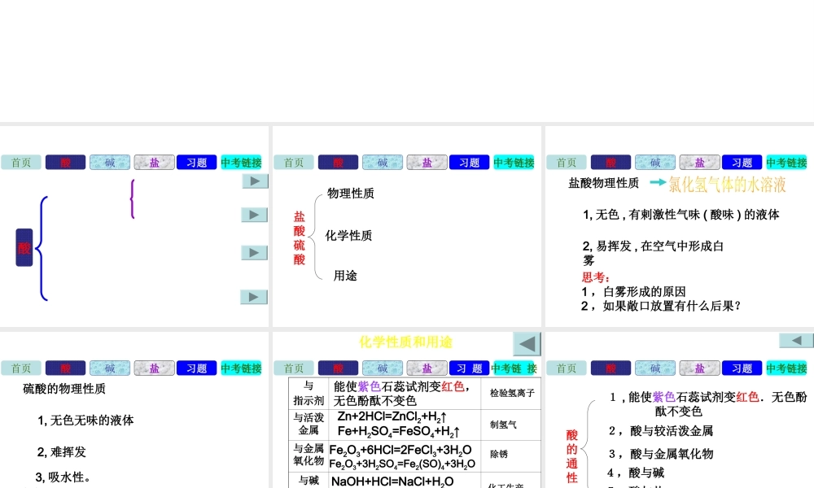Click the line 如果敞口放置有什么后果？

(x=672, y=306)
